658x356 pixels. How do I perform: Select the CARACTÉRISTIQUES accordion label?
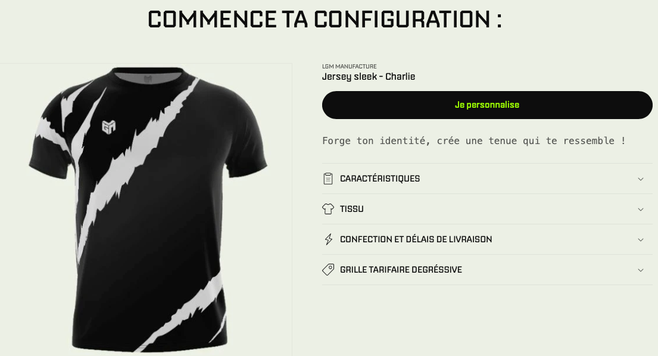click(380, 179)
